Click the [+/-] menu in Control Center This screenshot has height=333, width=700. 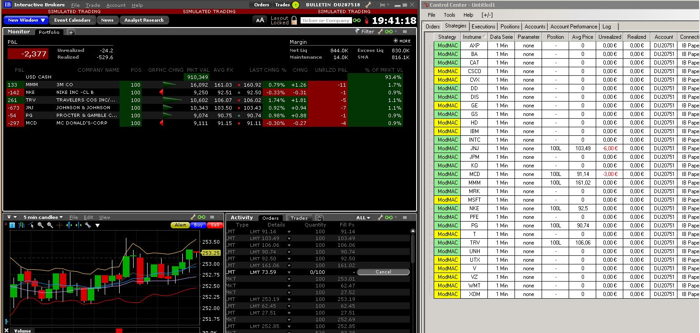point(487,15)
